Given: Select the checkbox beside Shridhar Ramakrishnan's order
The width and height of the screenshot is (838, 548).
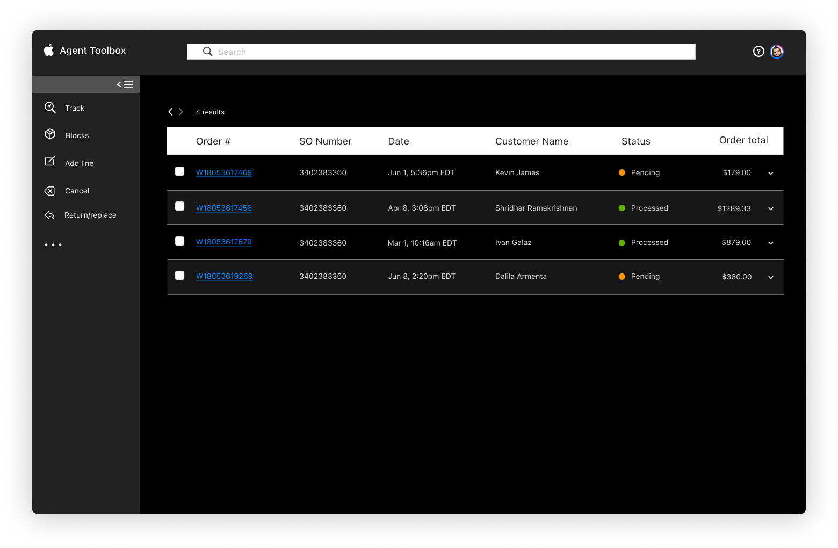Looking at the screenshot, I should [x=179, y=206].
